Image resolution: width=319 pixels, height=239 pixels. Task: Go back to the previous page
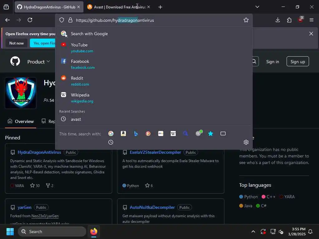[x=7, y=20]
